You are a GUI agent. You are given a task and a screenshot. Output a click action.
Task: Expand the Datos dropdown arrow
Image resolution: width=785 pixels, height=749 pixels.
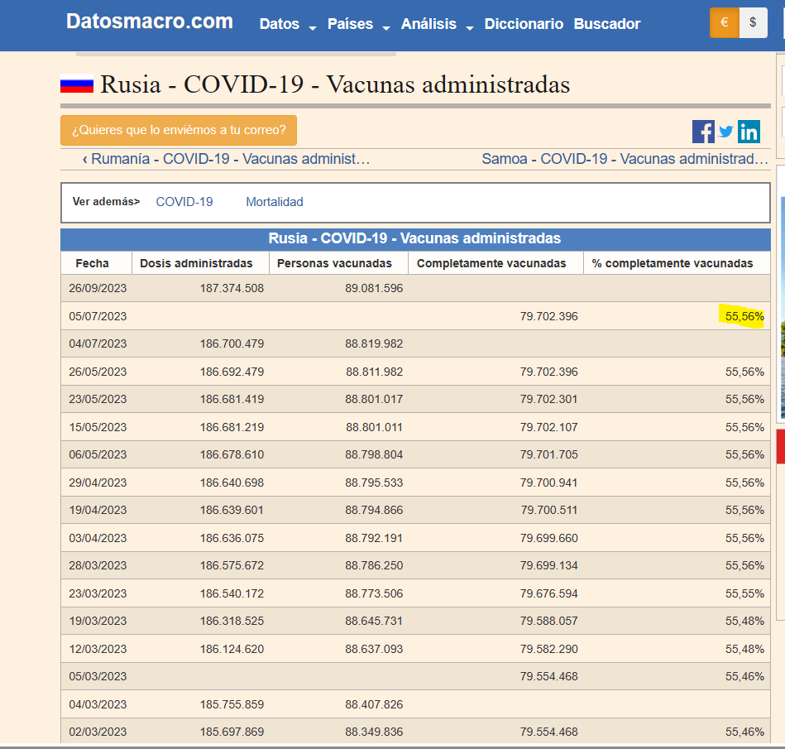pyautogui.click(x=313, y=28)
